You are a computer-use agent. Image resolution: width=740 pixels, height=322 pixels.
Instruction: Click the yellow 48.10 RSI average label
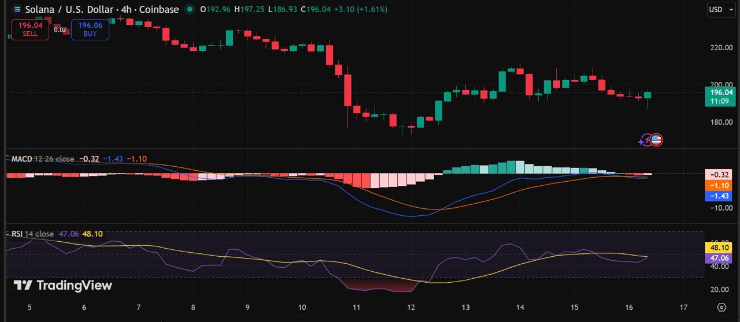click(719, 247)
